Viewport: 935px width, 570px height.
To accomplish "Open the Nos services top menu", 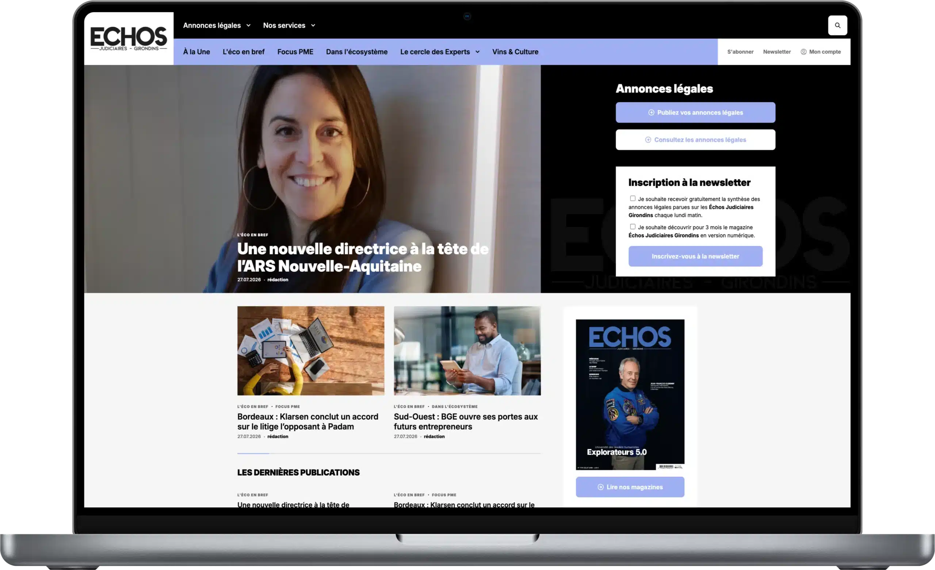I will click(284, 26).
